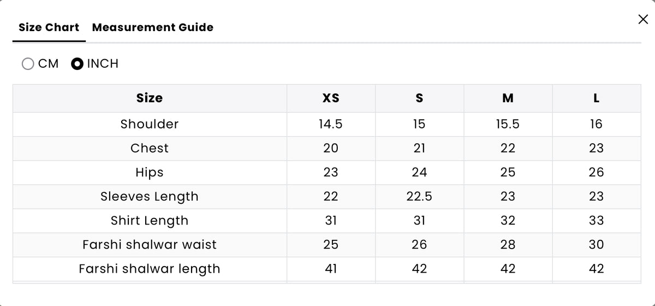Screen dimensions: 655x306
Task: Select the Shoulder row label
Action: pyautogui.click(x=150, y=124)
